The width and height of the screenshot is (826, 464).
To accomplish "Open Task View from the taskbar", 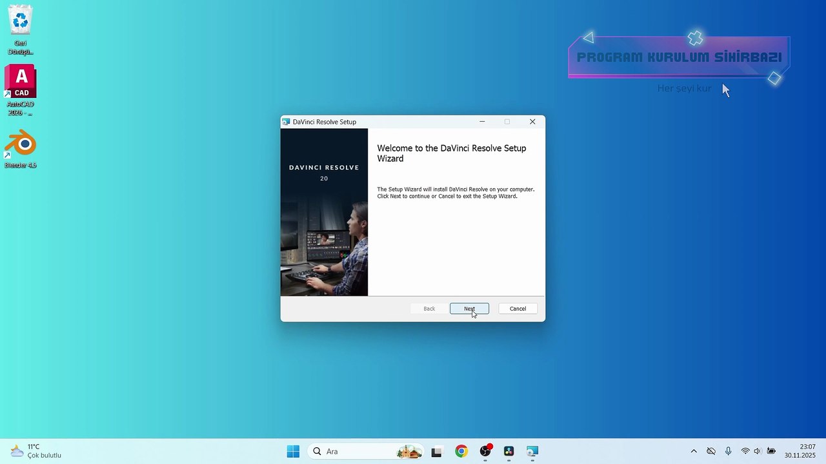I will coord(437,452).
